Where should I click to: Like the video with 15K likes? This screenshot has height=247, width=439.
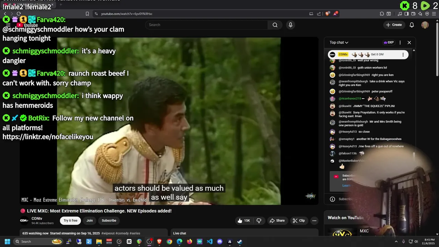(x=244, y=221)
